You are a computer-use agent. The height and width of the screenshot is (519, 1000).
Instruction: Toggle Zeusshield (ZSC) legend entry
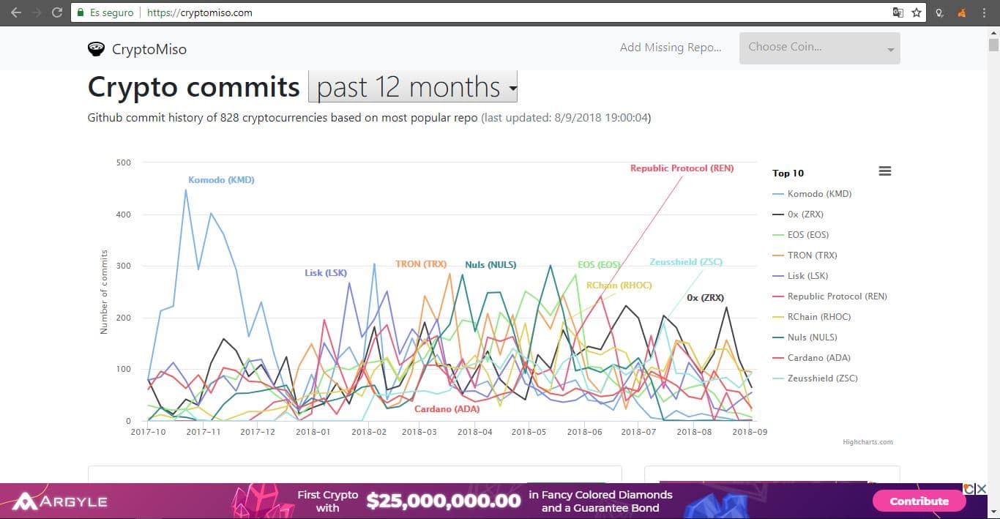point(822,378)
